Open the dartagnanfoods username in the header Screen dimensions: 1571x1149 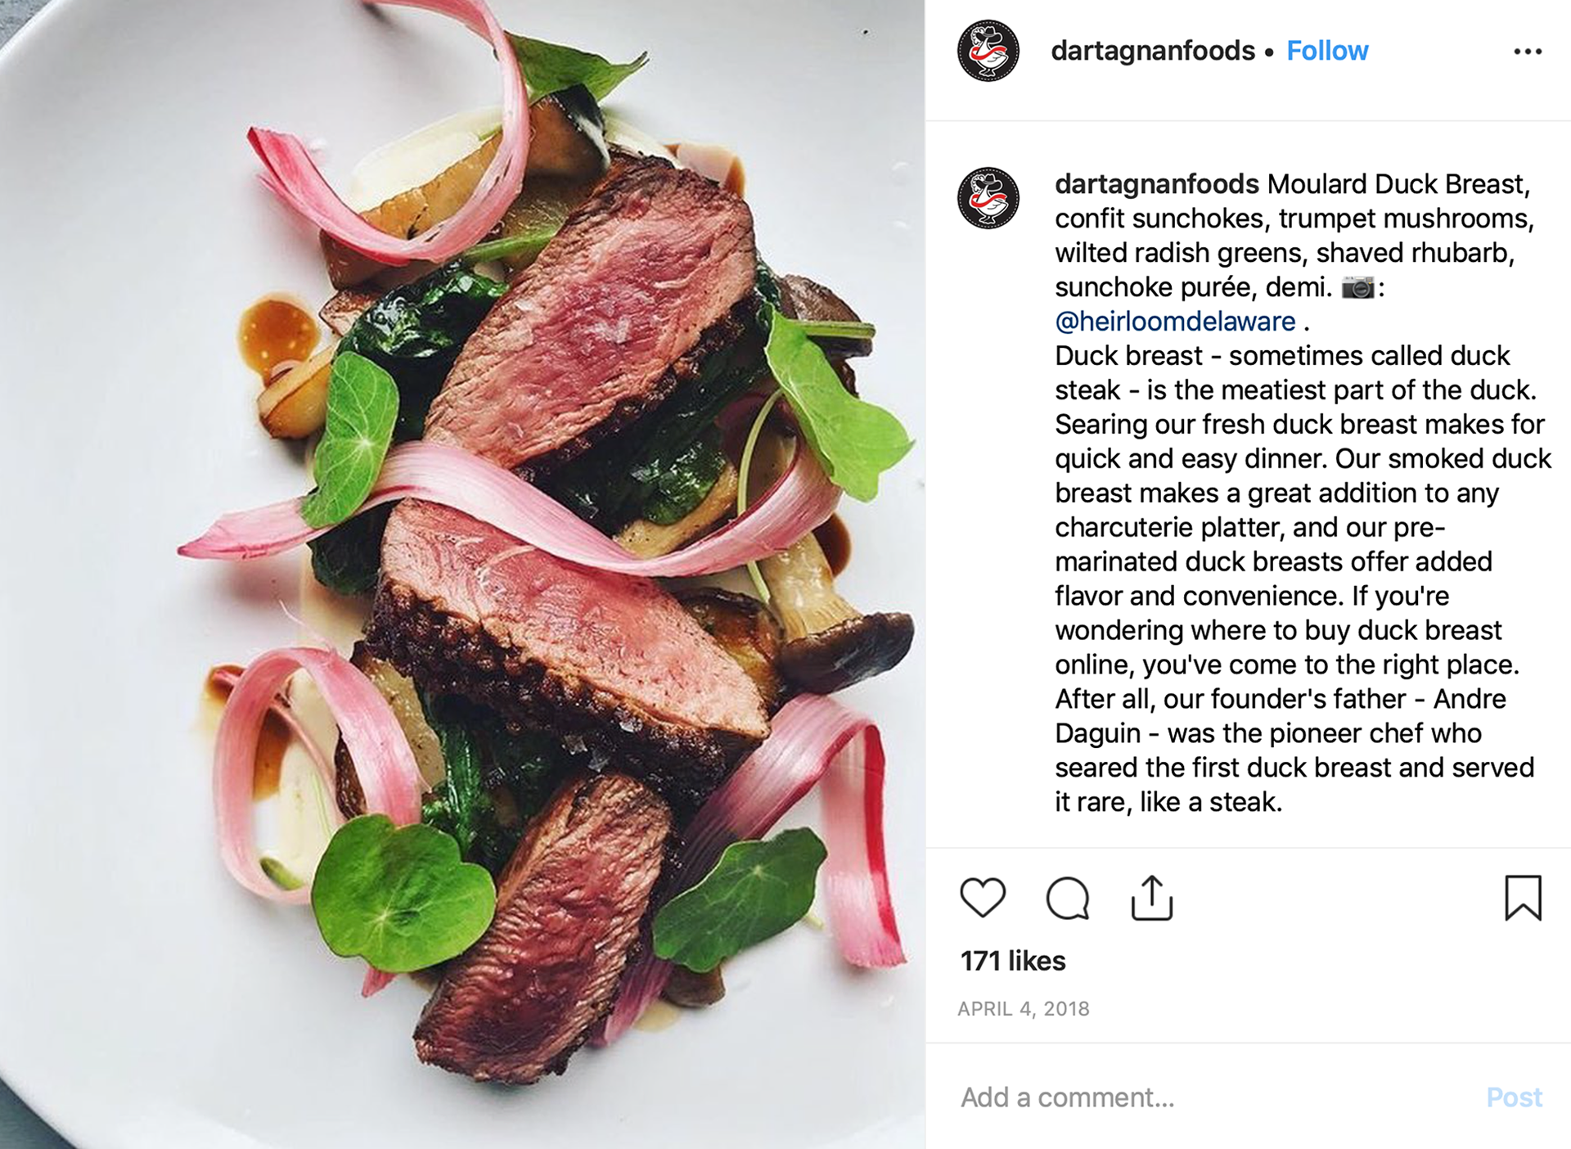coord(1153,51)
